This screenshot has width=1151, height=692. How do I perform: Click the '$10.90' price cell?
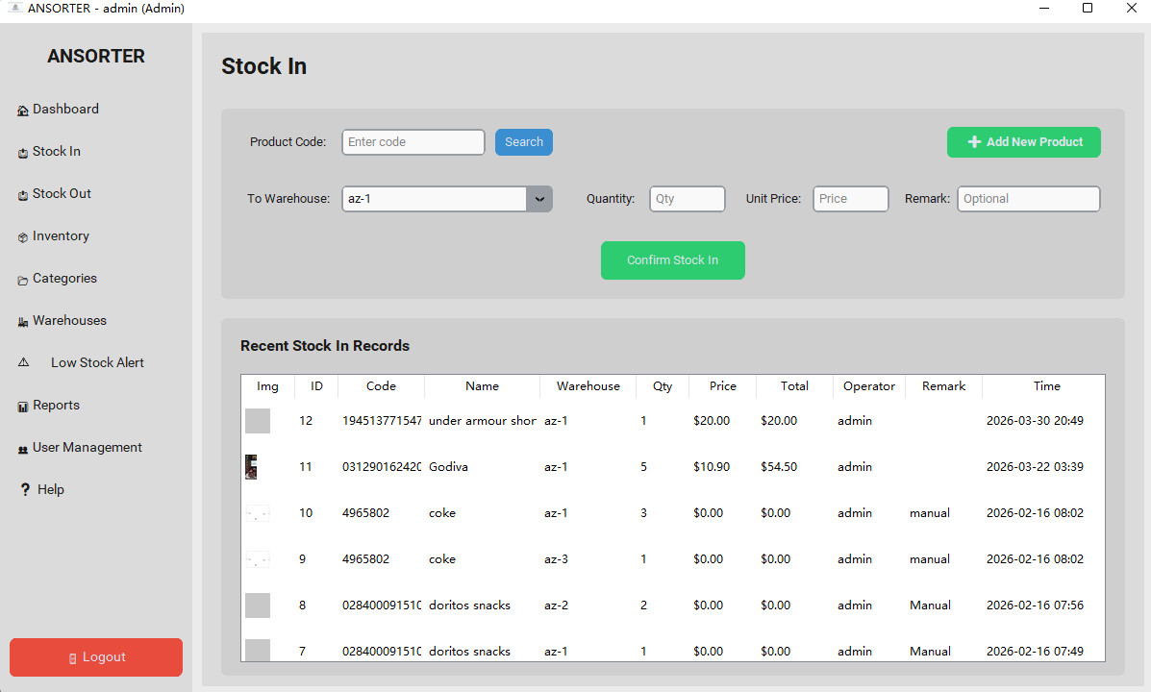point(712,467)
